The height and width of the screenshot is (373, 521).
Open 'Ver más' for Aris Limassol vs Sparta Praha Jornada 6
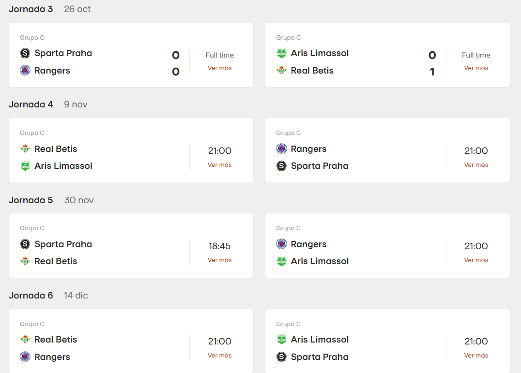(x=476, y=356)
